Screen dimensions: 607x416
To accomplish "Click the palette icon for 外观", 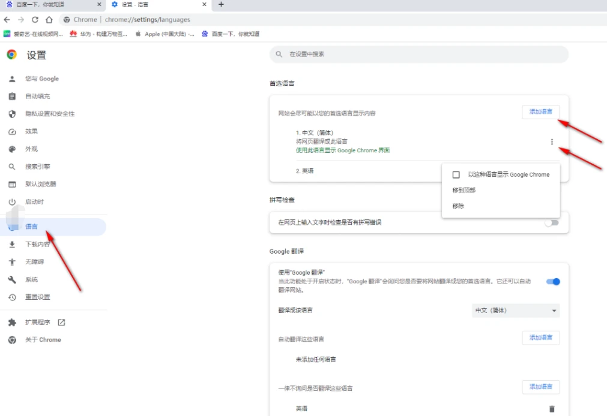I will (12, 149).
